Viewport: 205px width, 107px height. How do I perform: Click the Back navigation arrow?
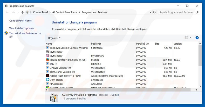click(7, 12)
